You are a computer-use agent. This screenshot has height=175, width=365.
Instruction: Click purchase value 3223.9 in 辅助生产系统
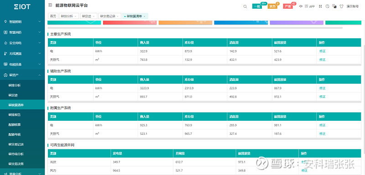(144, 88)
